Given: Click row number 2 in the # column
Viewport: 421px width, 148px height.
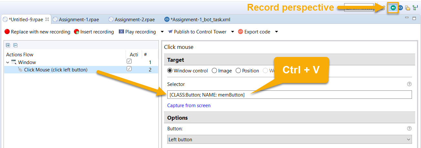Looking at the screenshot, I should click(150, 69).
